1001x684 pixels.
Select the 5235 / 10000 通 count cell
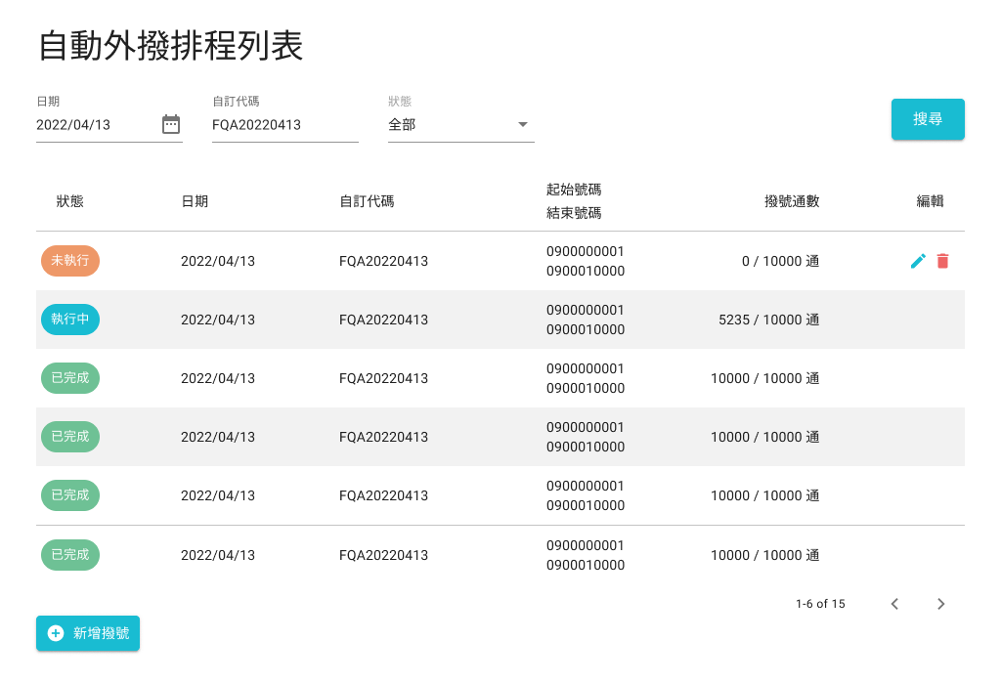pos(768,320)
